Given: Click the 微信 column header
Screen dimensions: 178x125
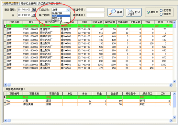Looking at the screenshot, I should coord(161,22).
